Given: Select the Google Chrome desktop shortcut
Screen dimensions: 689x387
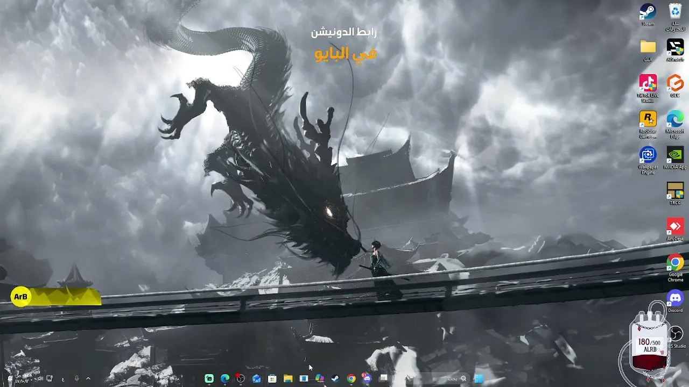Looking at the screenshot, I should click(x=675, y=268).
